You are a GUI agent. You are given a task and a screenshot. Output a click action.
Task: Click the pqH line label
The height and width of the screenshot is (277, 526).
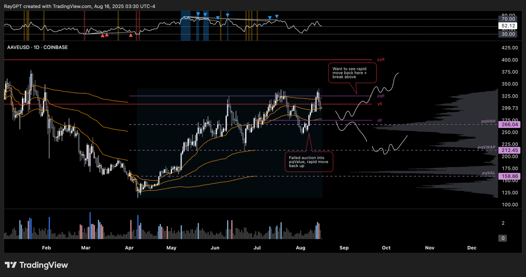pos(380,96)
